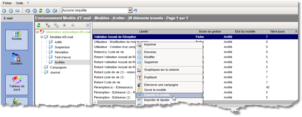Click the Nbre jours value 45
The image size is (302, 117).
pyautogui.click(x=268, y=87)
